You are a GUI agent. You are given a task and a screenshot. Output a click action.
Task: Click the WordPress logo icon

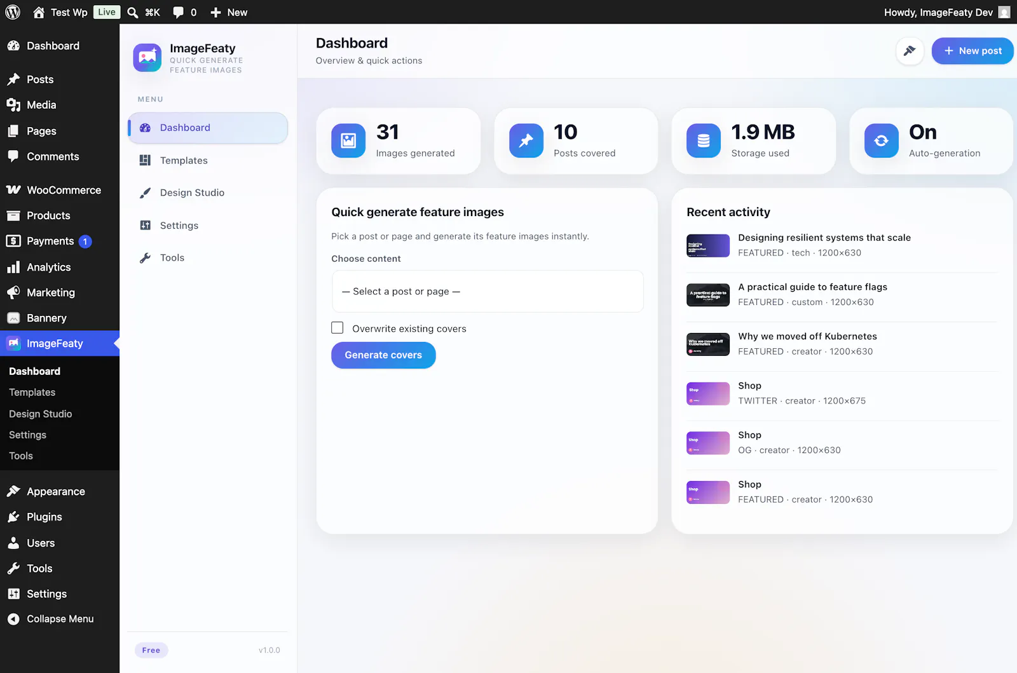pyautogui.click(x=13, y=12)
